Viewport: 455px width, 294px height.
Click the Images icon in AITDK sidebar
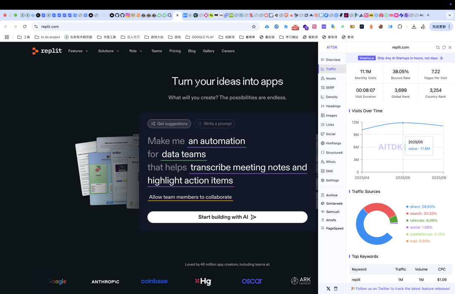point(323,115)
